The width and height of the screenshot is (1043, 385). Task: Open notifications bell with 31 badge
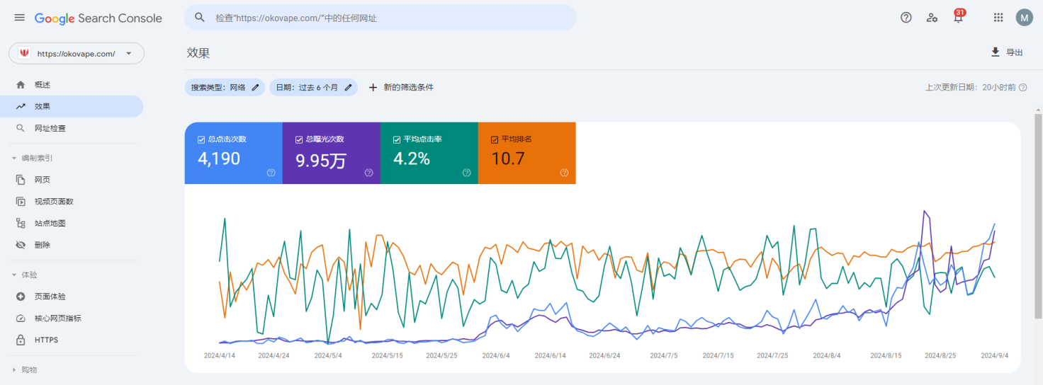click(959, 16)
